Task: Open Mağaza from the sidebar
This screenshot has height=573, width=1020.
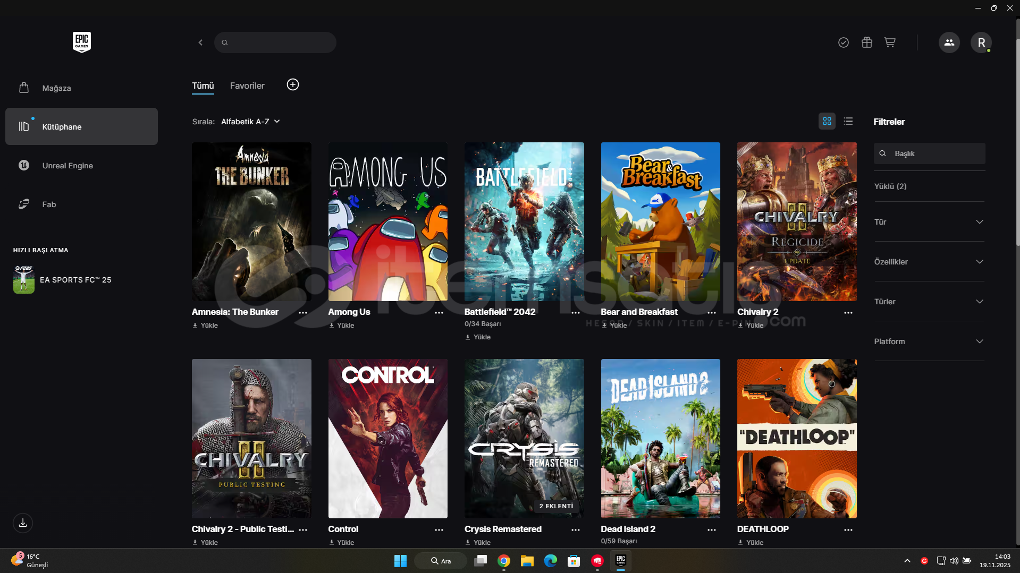Action: tap(56, 88)
